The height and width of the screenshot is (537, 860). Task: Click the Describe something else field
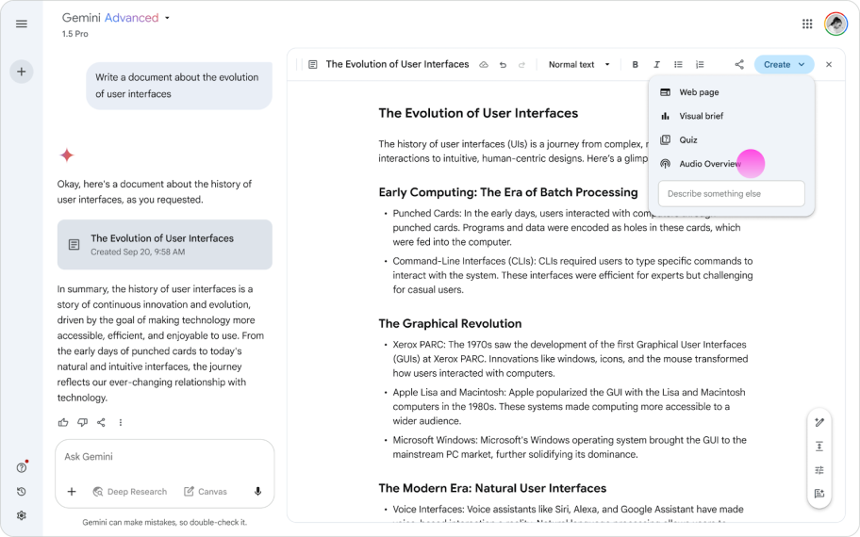[x=731, y=194]
